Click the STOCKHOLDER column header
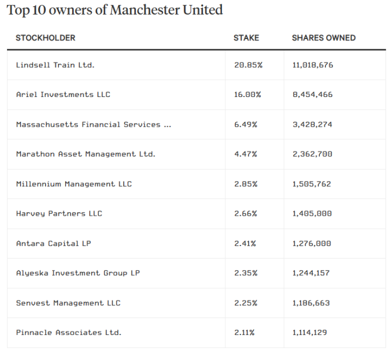Screen dimensions: 391x355 click(46, 38)
